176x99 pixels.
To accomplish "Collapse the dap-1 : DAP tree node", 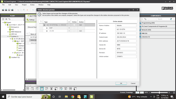I will click(13, 41).
